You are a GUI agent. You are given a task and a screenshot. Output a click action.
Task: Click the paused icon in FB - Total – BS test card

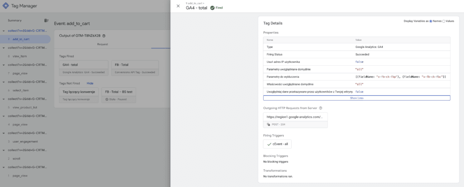point(107,100)
